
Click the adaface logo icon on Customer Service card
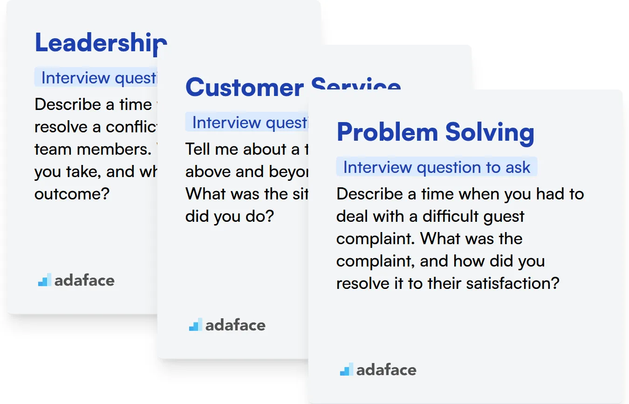coord(195,325)
